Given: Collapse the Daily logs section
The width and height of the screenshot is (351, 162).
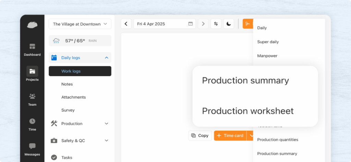Looking at the screenshot, I should pos(107,58).
